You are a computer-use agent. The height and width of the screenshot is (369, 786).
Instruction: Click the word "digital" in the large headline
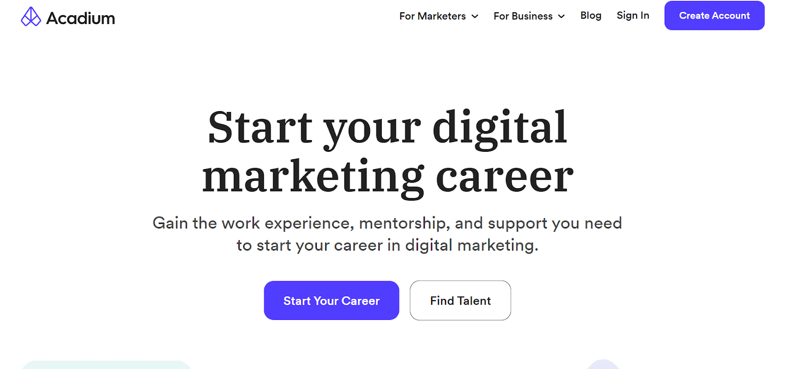[x=500, y=128]
